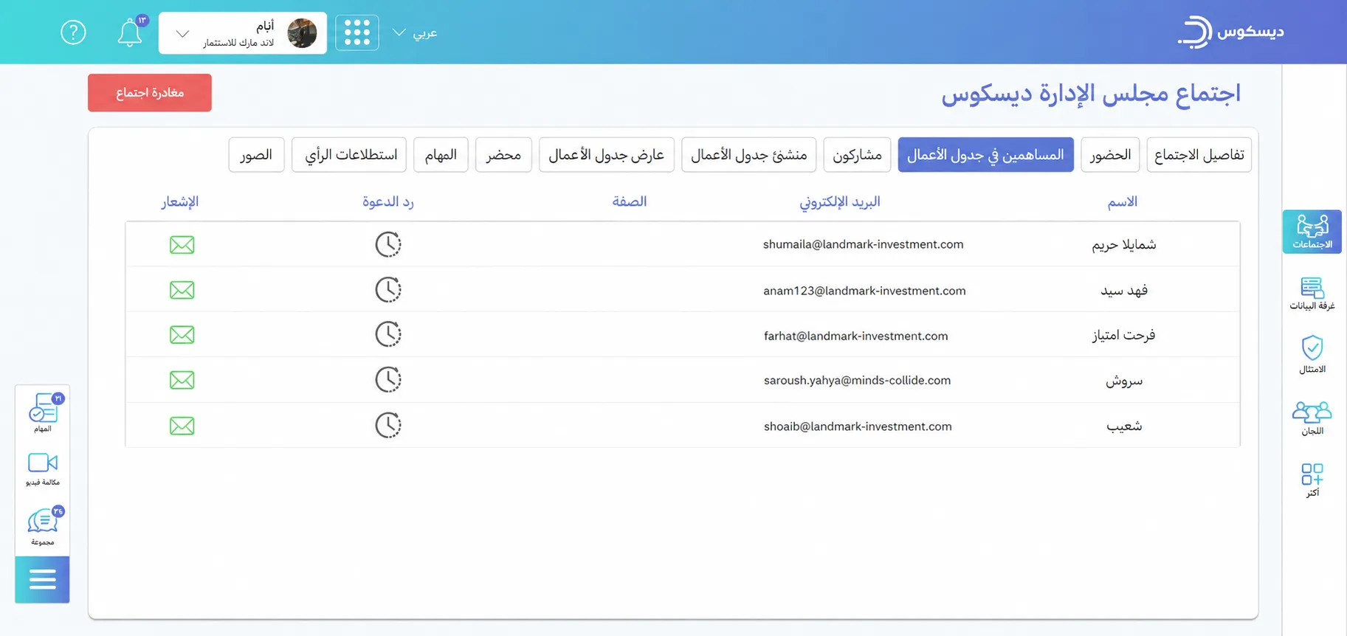Switch to مشاركون tab
Screen dimensions: 1347x636
coord(857,155)
